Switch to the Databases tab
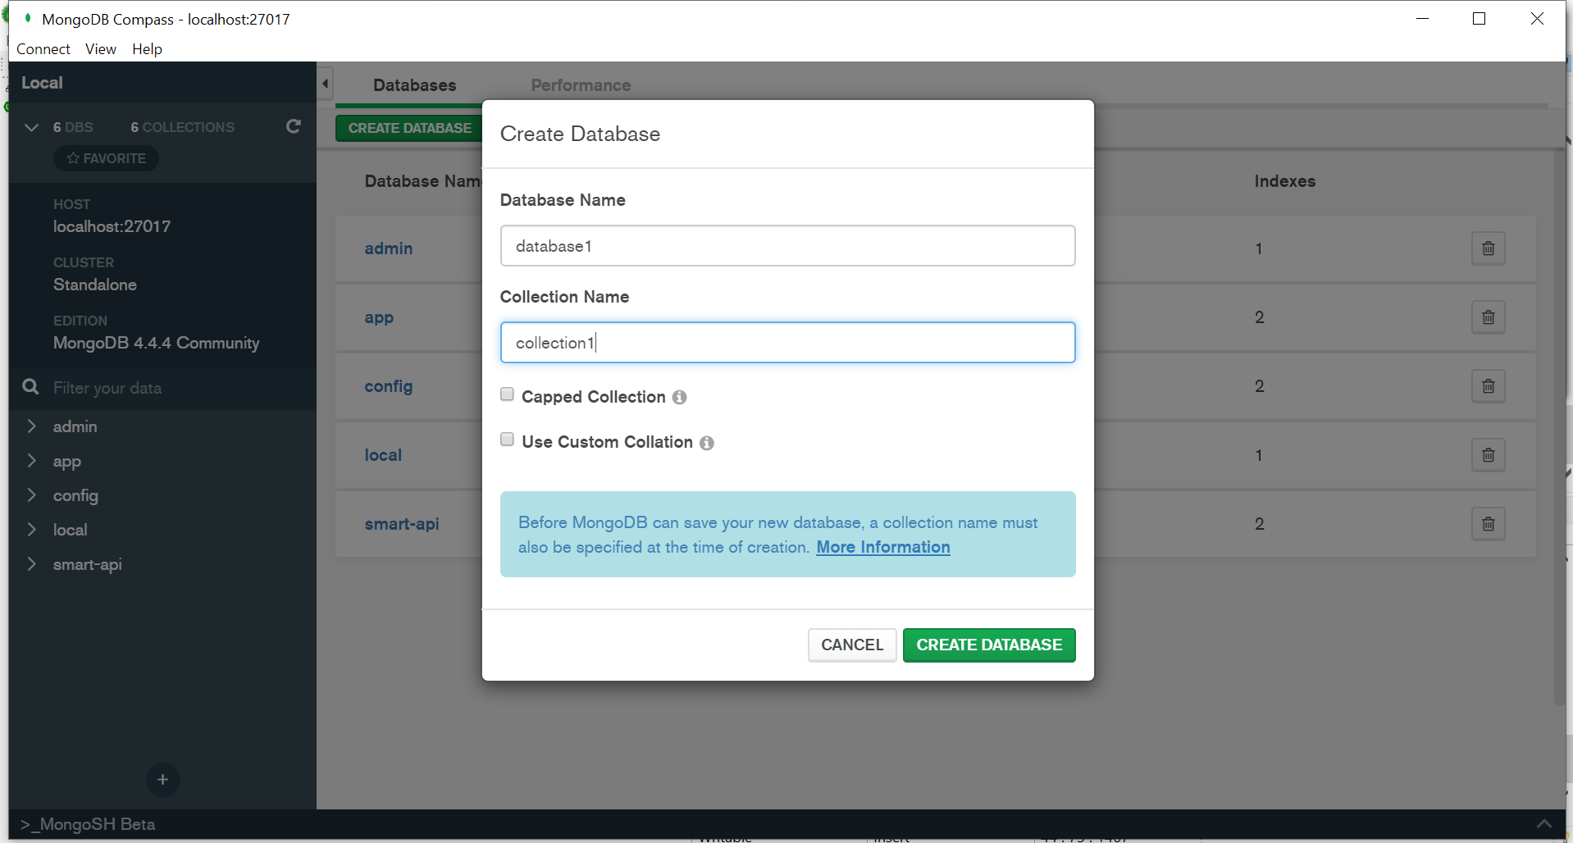The image size is (1573, 843). 414,85
